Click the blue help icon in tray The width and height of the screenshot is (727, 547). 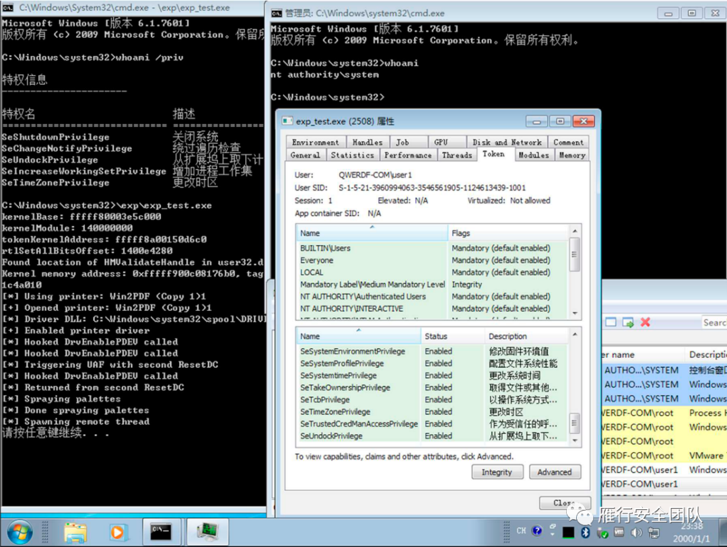pos(537,531)
